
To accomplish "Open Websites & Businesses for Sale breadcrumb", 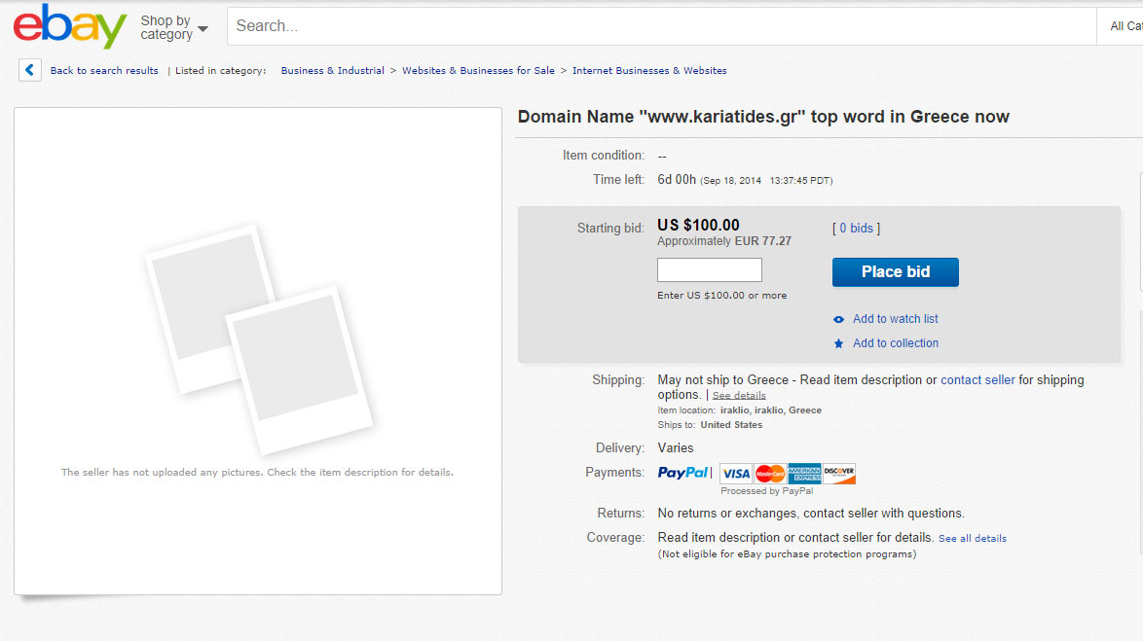I will click(x=478, y=71).
